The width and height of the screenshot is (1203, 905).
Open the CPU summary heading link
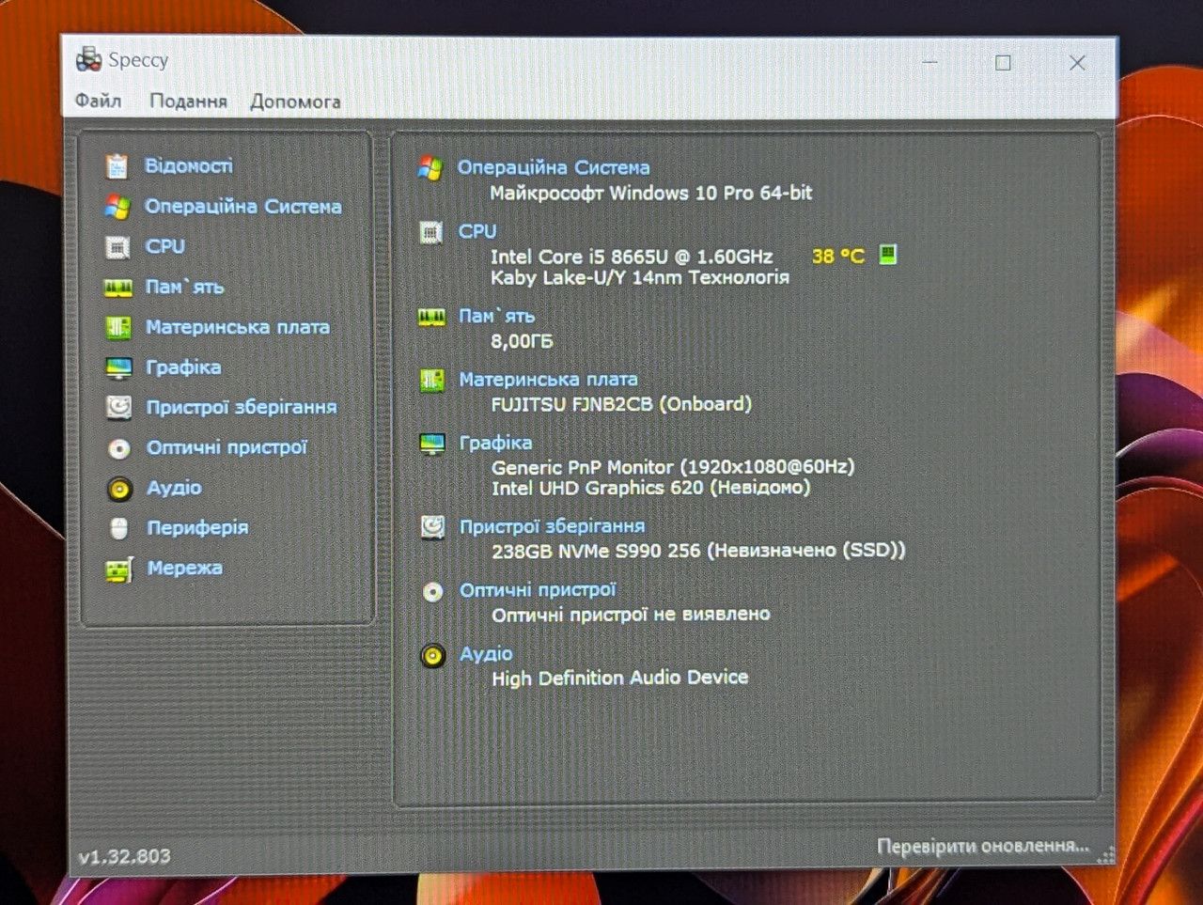point(477,231)
